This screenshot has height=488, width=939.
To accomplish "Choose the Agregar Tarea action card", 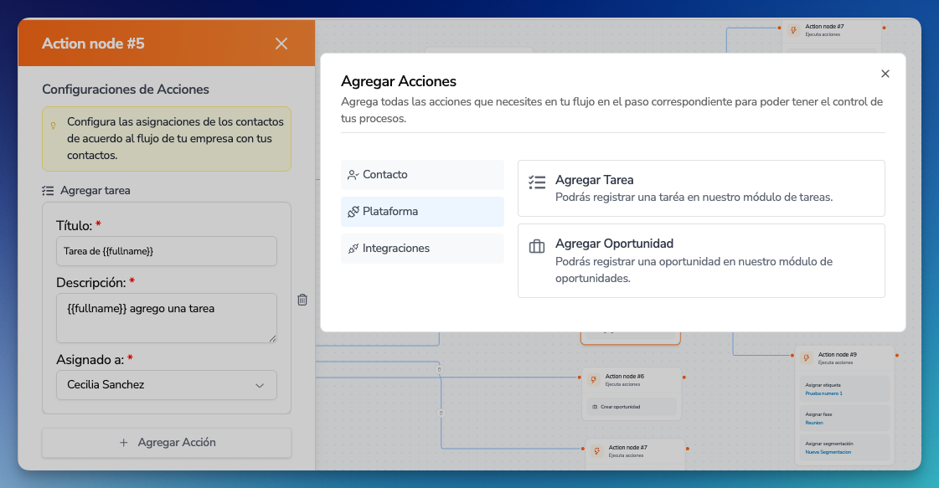I will (x=701, y=188).
